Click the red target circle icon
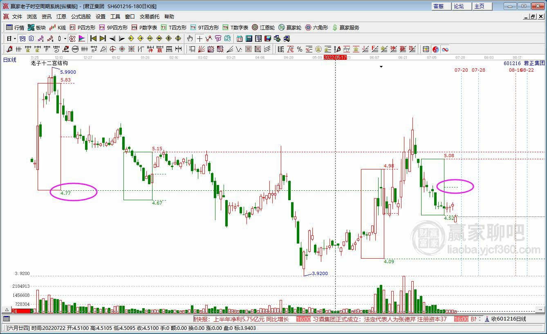 [113, 49]
